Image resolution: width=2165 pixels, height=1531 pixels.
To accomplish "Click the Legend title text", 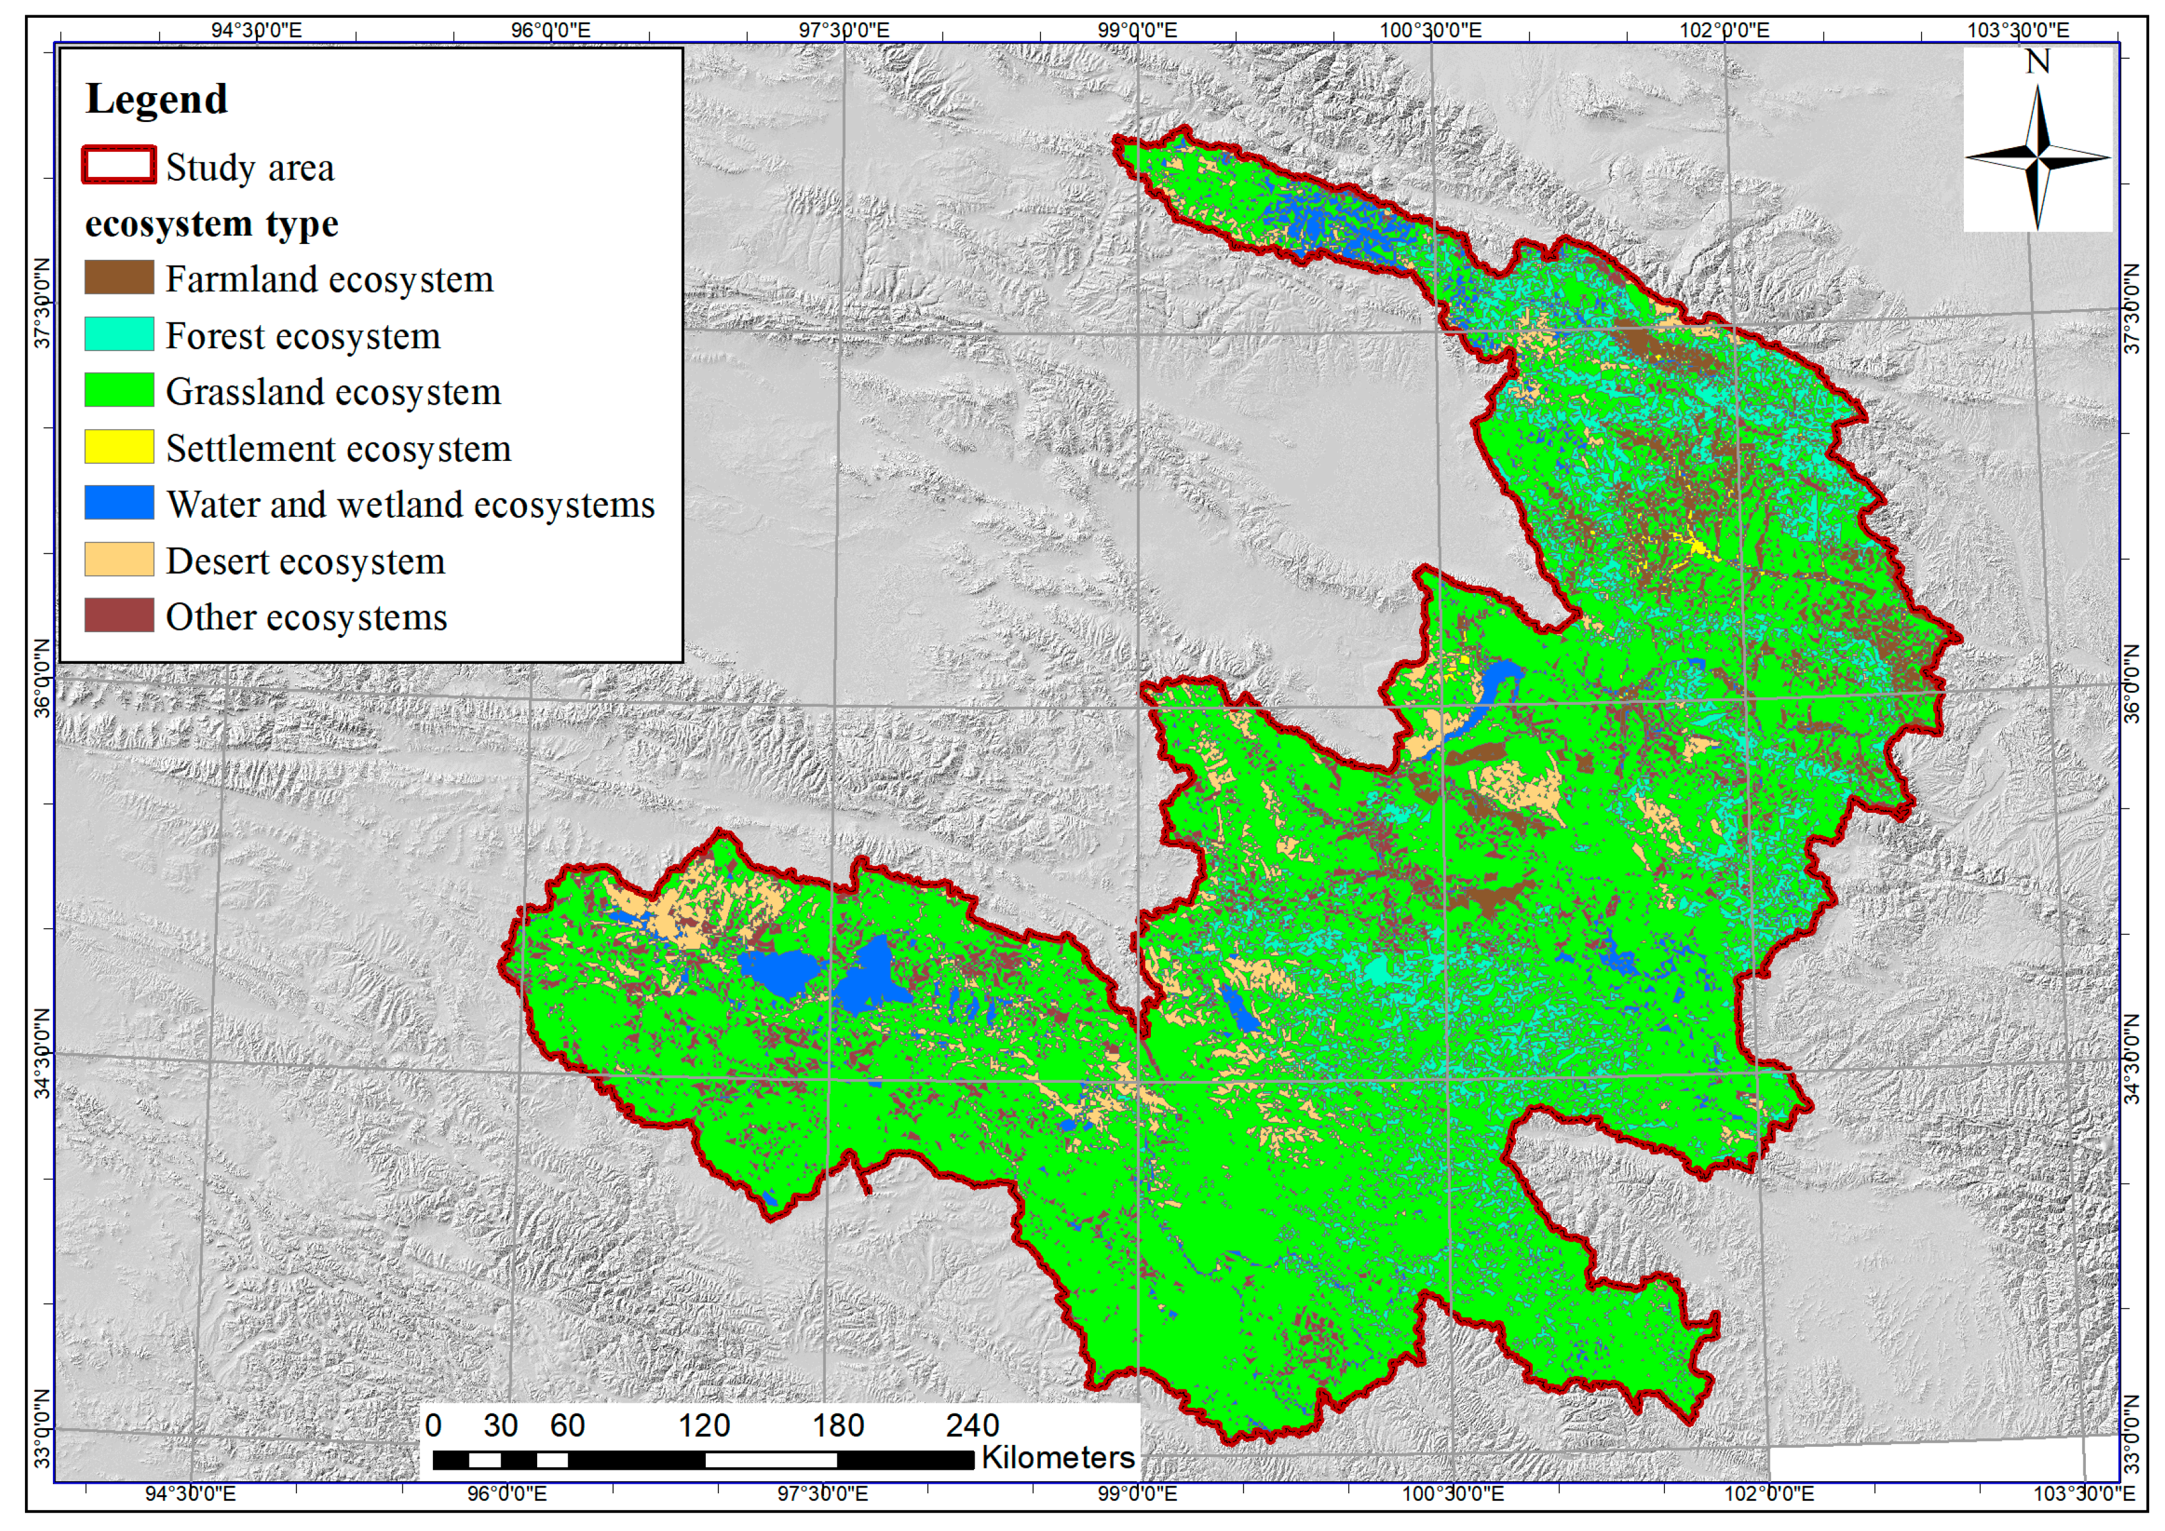I will coord(156,99).
